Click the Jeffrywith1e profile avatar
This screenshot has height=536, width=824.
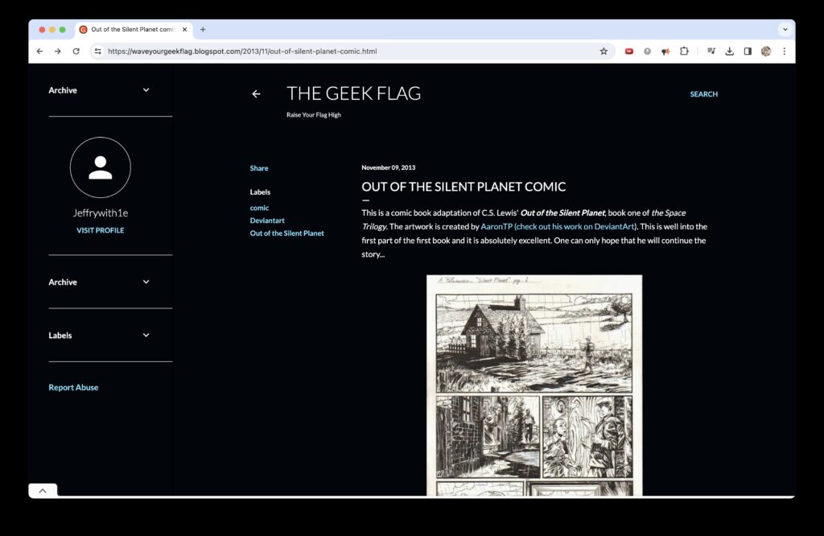pyautogui.click(x=101, y=167)
